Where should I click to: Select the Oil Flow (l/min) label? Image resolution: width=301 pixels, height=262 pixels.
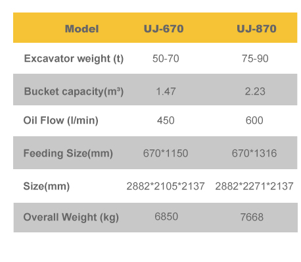click(x=60, y=120)
